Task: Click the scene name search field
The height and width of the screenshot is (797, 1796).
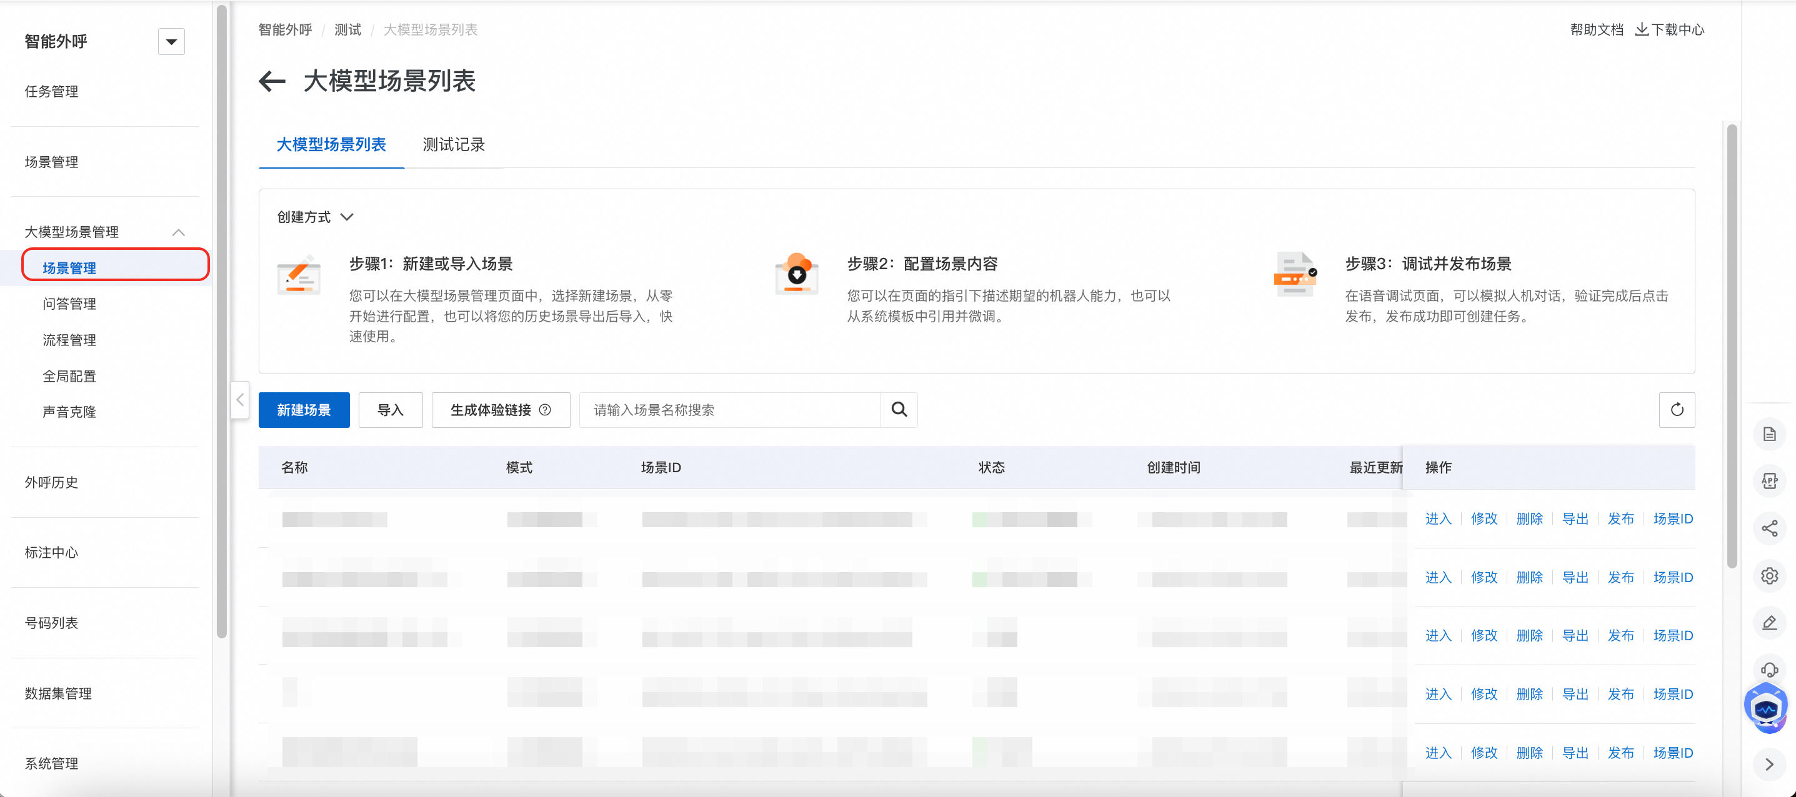Action: 729,410
